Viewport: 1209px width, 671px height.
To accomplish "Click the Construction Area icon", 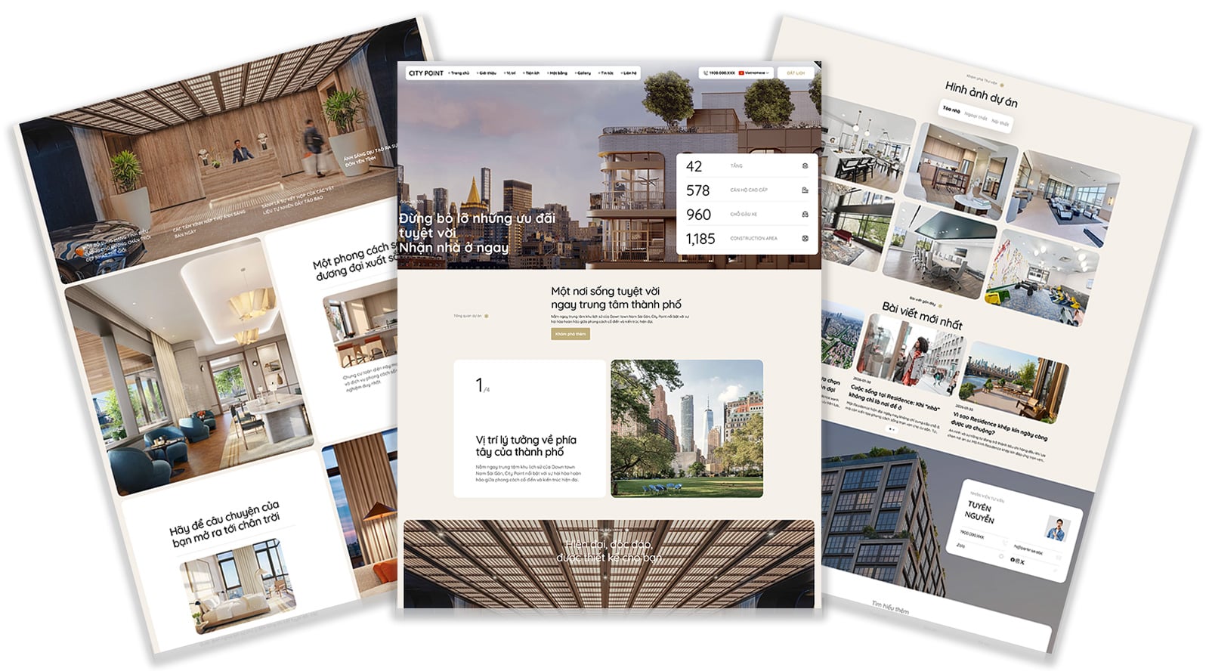I will point(805,239).
